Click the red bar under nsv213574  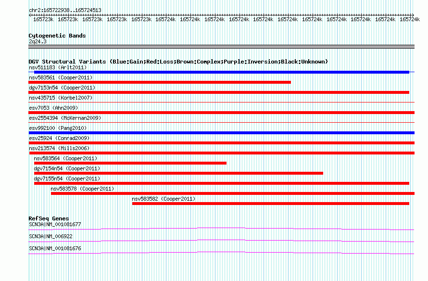[222, 153]
